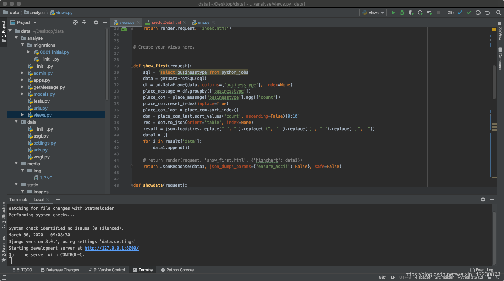Click locate-file target icon in Project panel
The image size is (504, 281).
(x=75, y=22)
